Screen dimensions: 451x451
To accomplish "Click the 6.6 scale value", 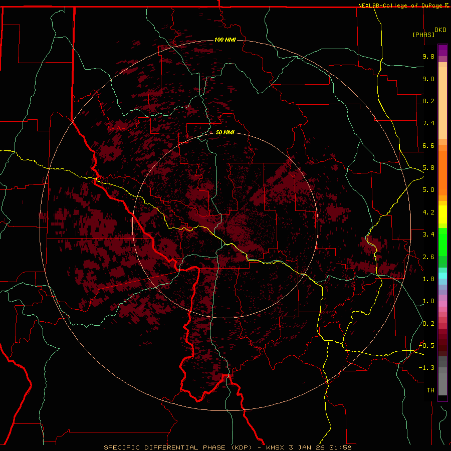I will point(428,145).
